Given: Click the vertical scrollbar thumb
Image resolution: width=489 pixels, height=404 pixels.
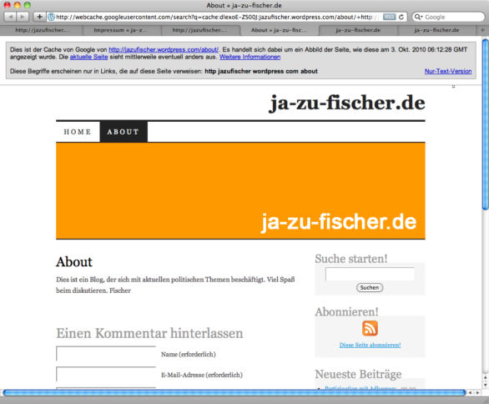Looking at the screenshot, I should click(x=486, y=124).
